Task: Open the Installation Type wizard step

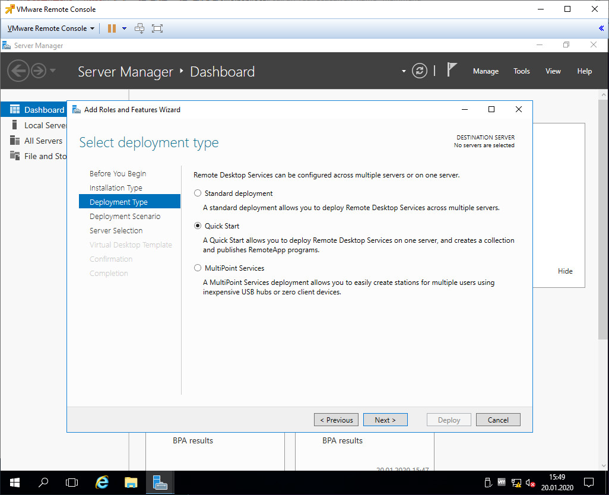Action: coord(116,188)
